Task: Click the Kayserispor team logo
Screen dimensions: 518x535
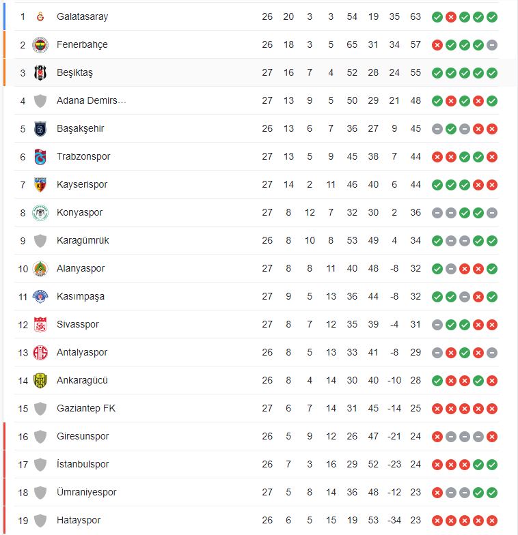Action: 40,184
